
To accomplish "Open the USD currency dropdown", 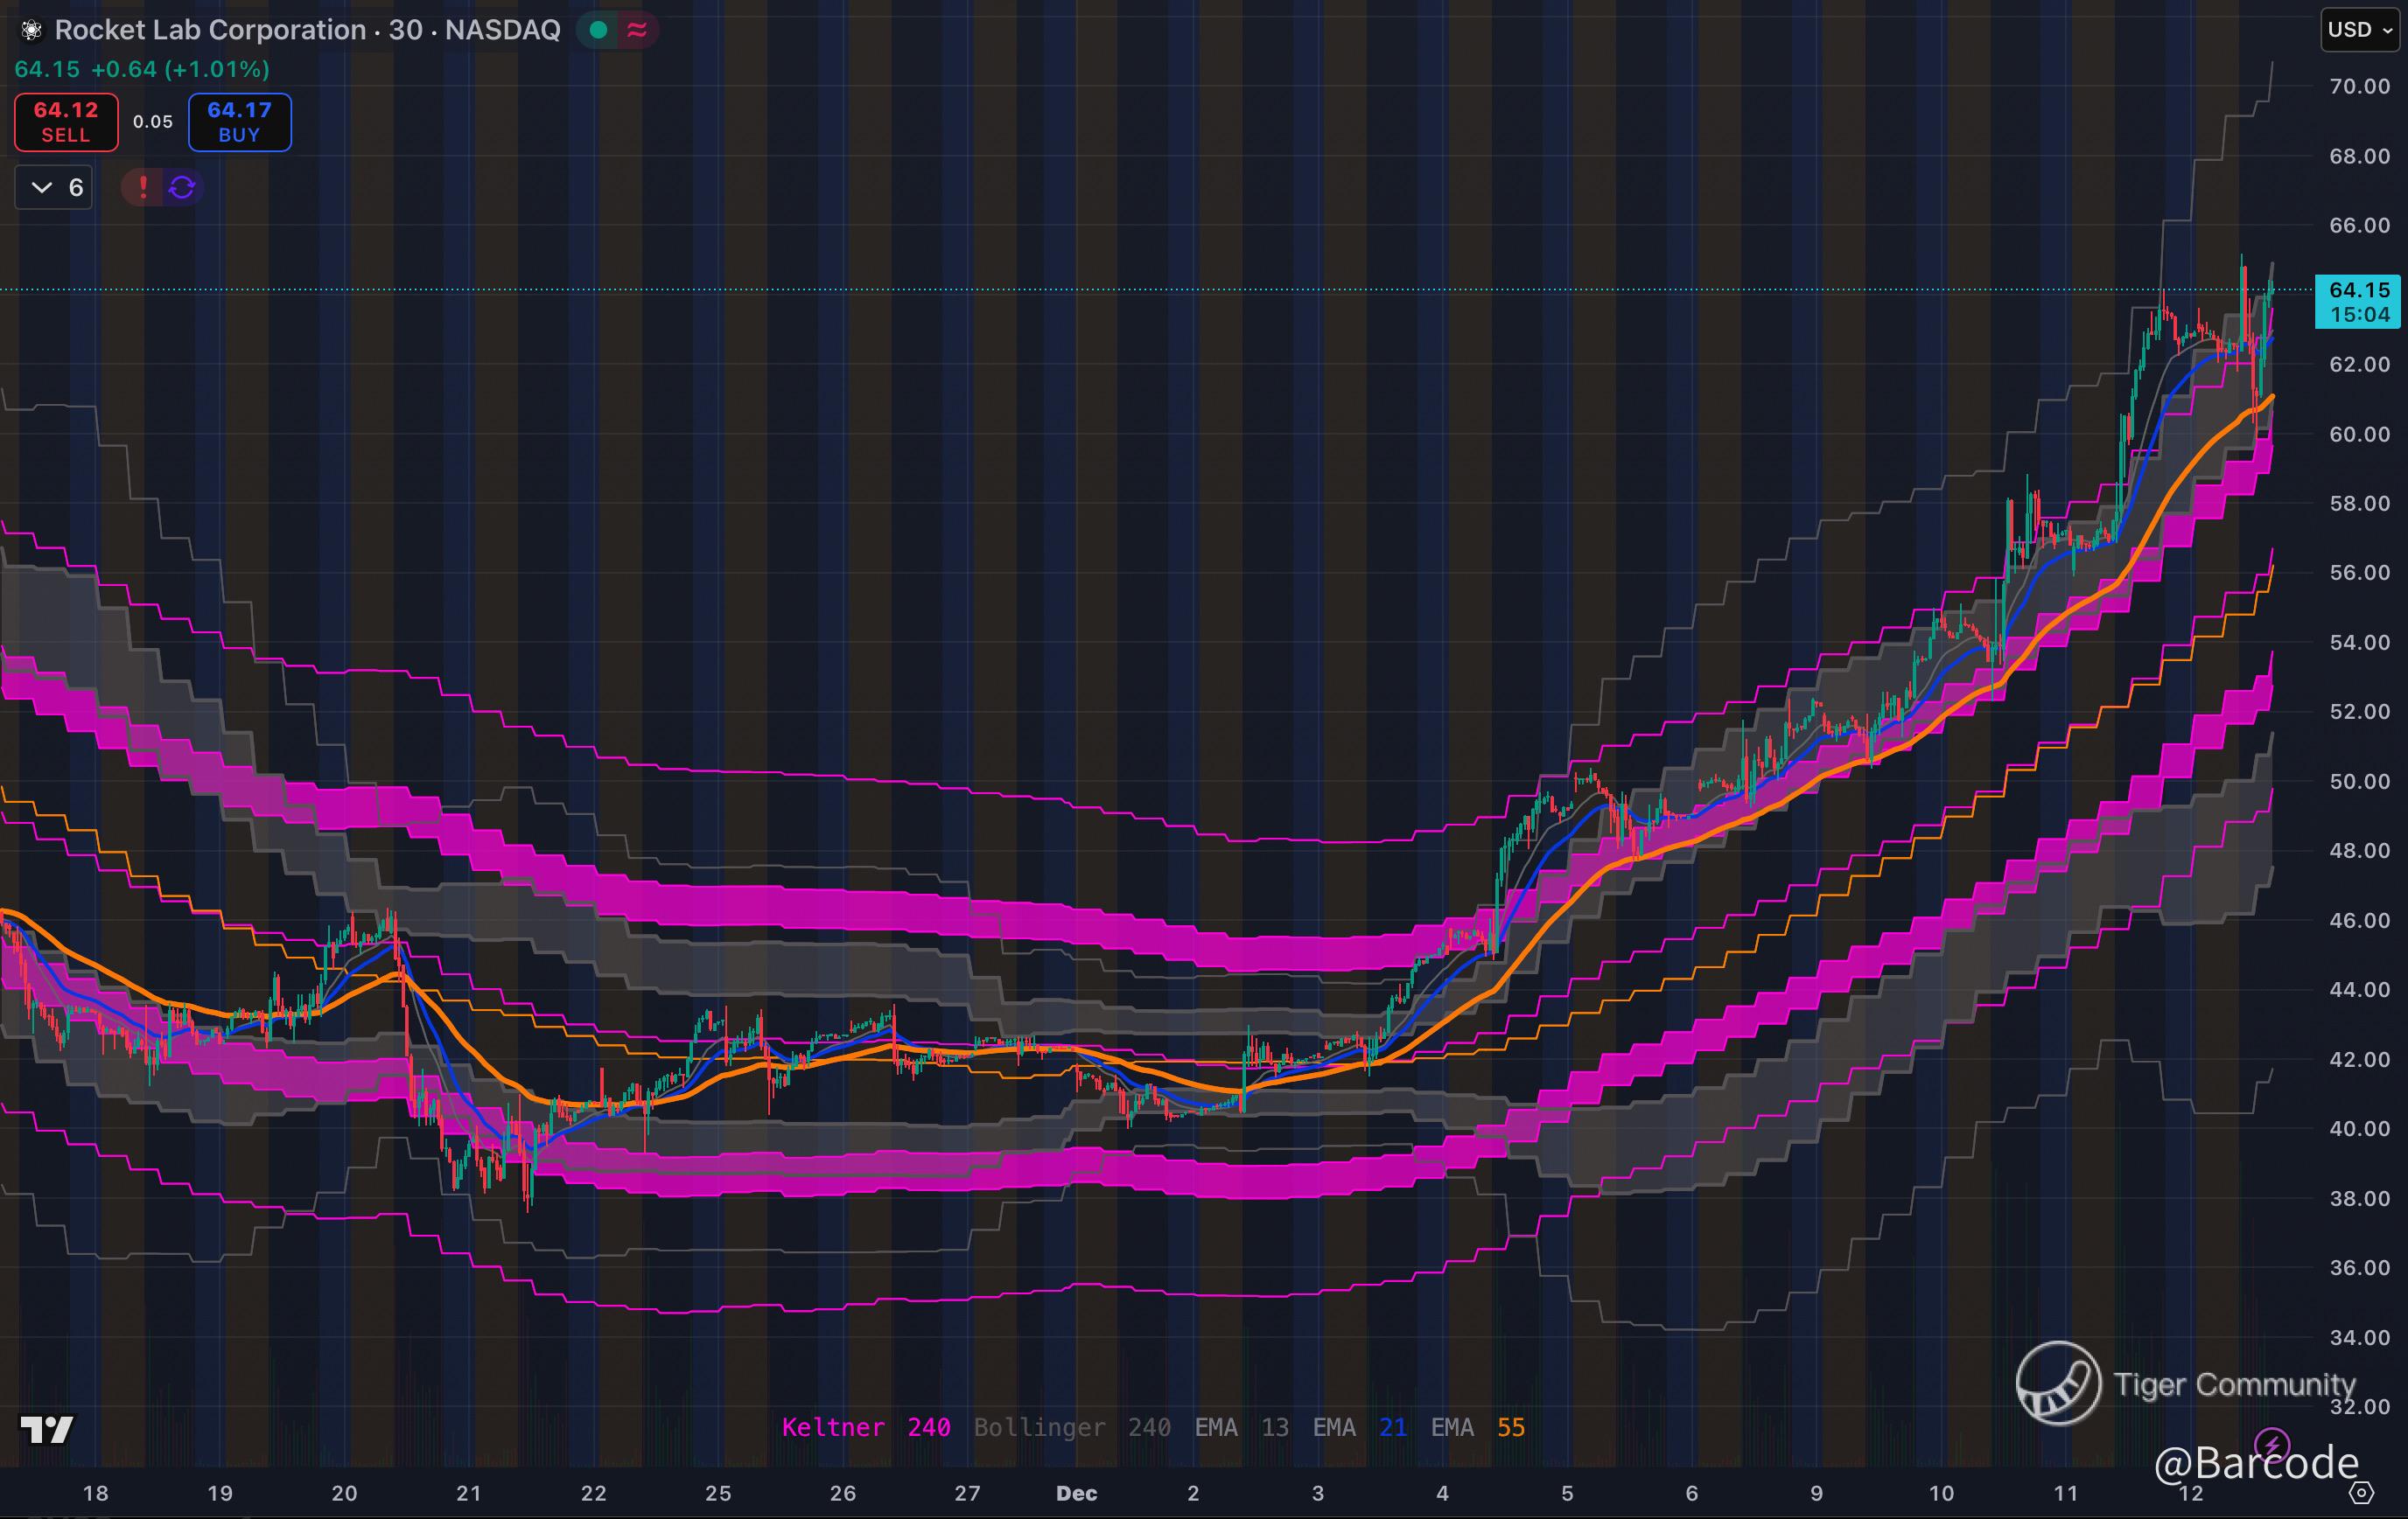I will pos(2359,30).
